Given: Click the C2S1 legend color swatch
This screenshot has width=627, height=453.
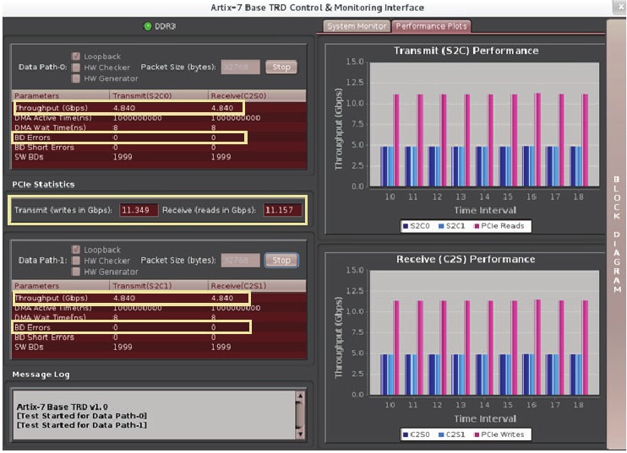Looking at the screenshot, I should [x=441, y=434].
